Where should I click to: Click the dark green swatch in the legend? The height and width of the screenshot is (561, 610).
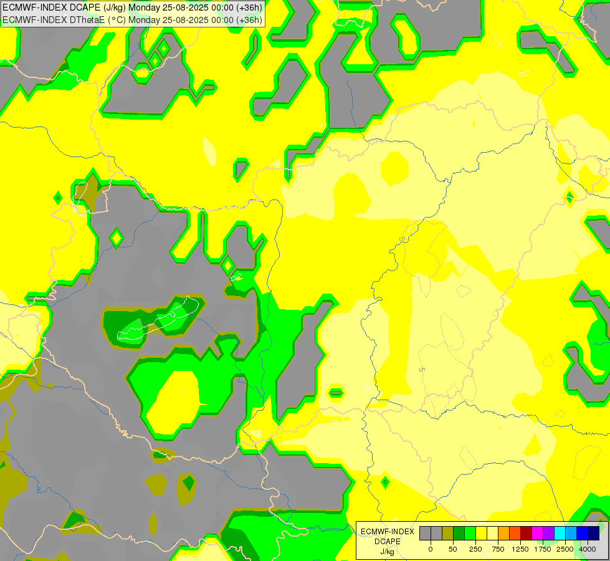pyautogui.click(x=459, y=534)
